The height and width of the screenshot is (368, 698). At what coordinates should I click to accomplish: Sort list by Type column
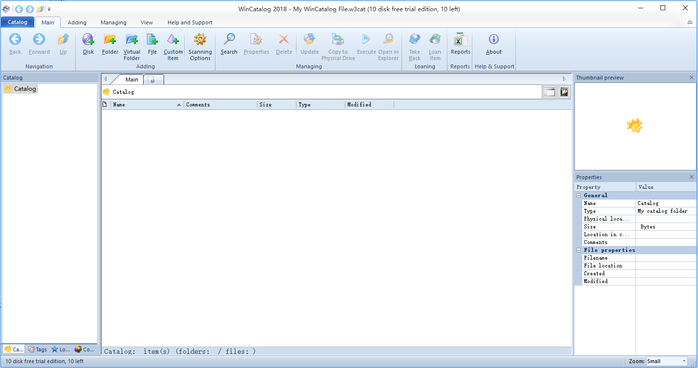click(x=321, y=104)
